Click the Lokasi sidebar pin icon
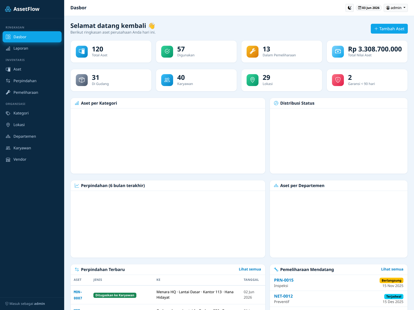414x310 pixels. tap(8, 125)
